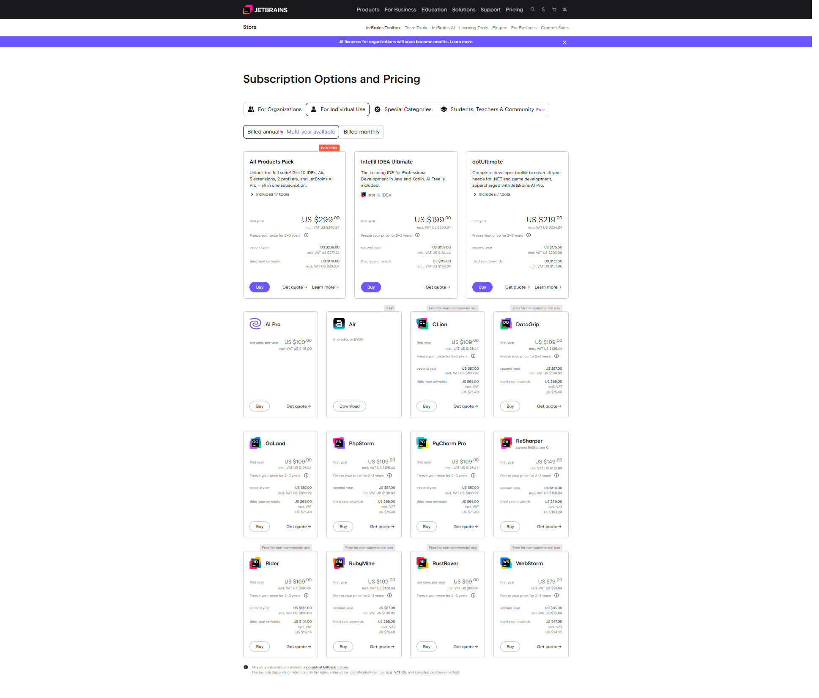Viewport: 819px width, 698px height.
Task: Click the WebStorm product icon
Action: [x=506, y=563]
